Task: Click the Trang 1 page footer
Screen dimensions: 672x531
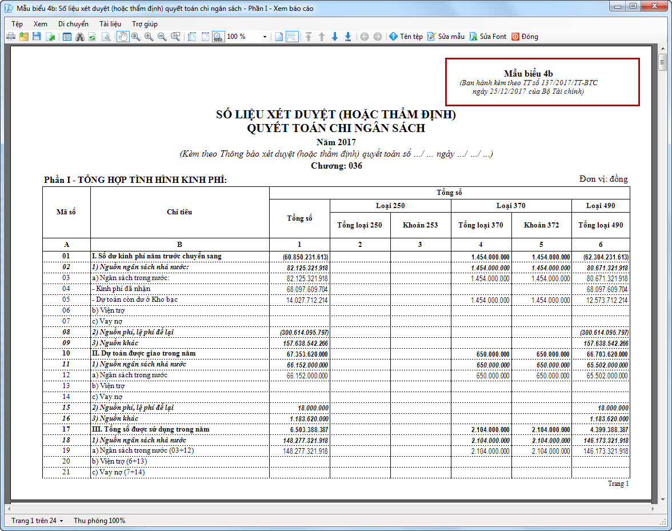Action: (618, 484)
